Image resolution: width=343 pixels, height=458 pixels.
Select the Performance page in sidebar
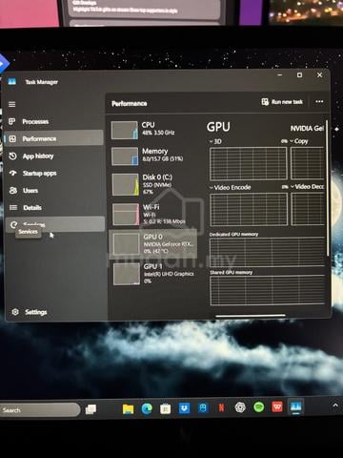tap(54, 138)
